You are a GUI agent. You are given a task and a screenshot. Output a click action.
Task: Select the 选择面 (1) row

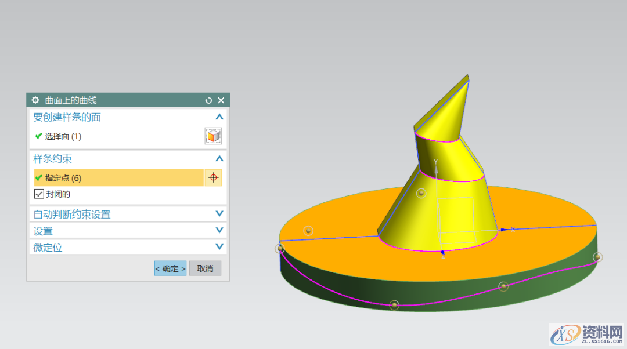click(63, 136)
